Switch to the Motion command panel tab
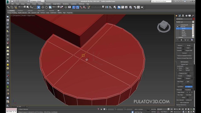The height and width of the screenshot is (113, 201). [186, 16]
